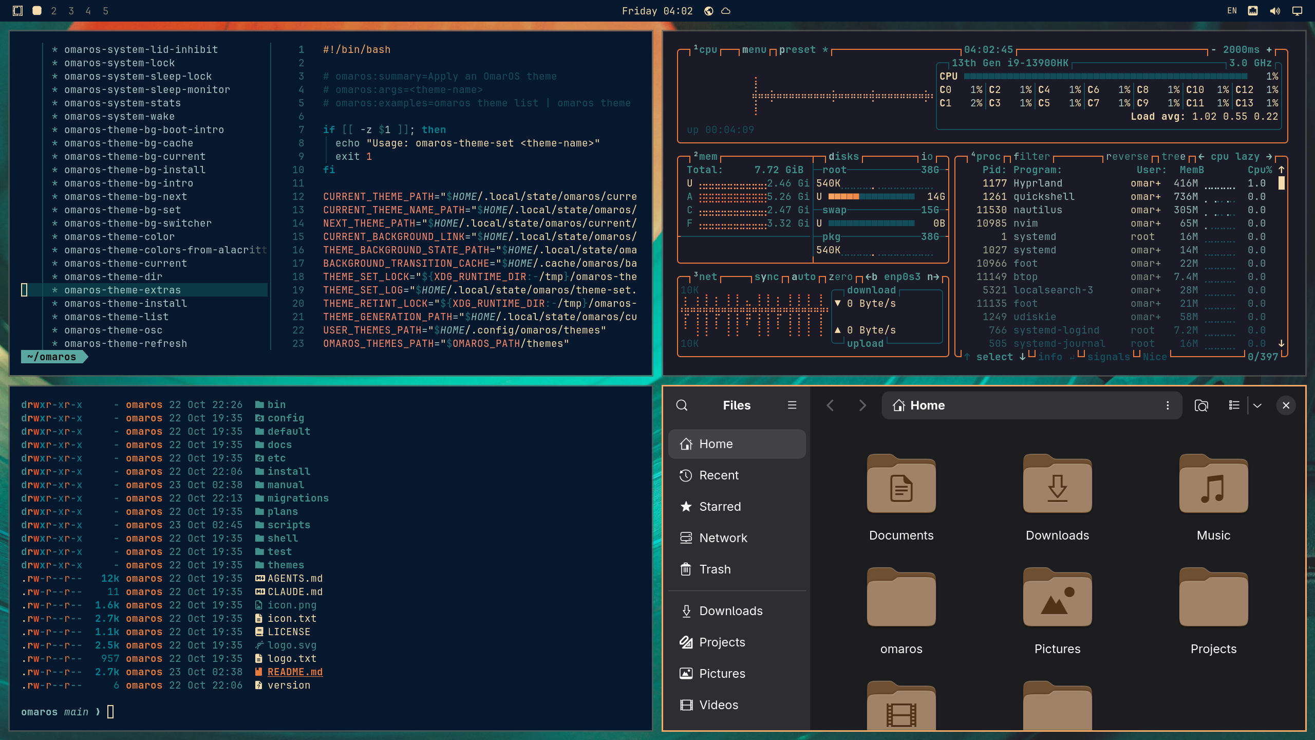Toggle sync in btop net panel
The height and width of the screenshot is (740, 1315).
766,277
